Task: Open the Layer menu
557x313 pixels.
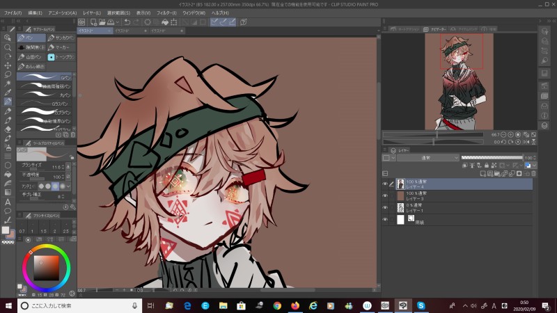Action: [92, 13]
